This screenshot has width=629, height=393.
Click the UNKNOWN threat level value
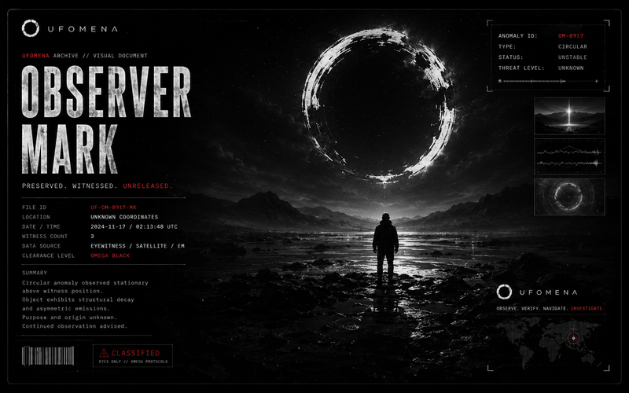(x=571, y=68)
